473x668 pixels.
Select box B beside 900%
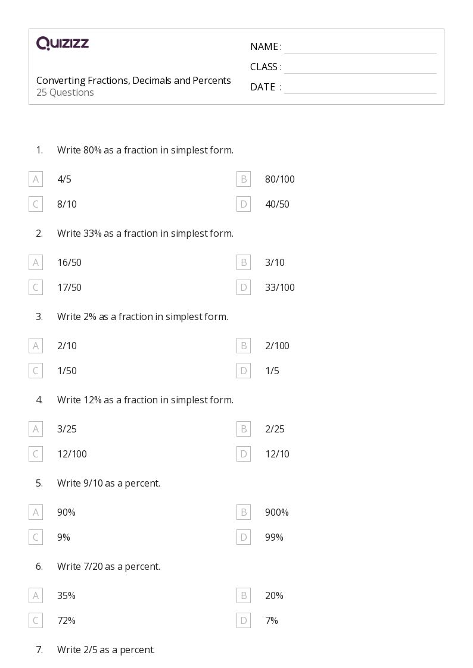tap(244, 512)
